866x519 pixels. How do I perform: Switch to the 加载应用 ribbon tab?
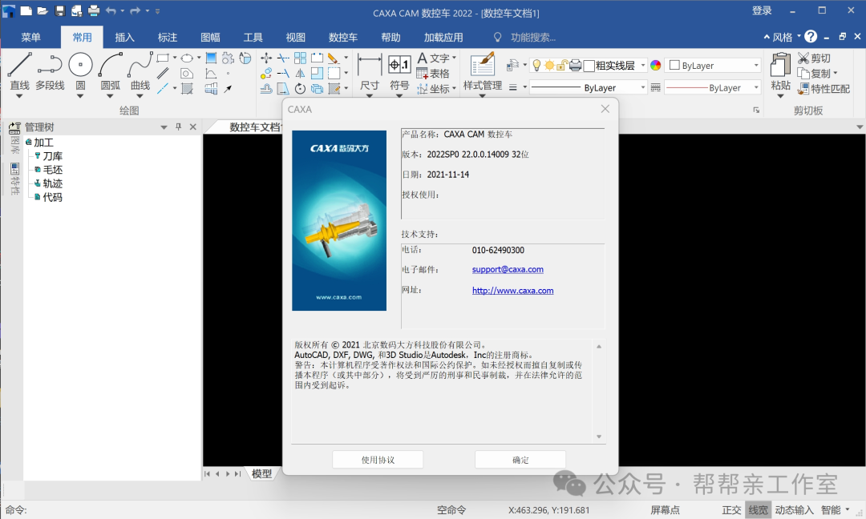(x=443, y=37)
